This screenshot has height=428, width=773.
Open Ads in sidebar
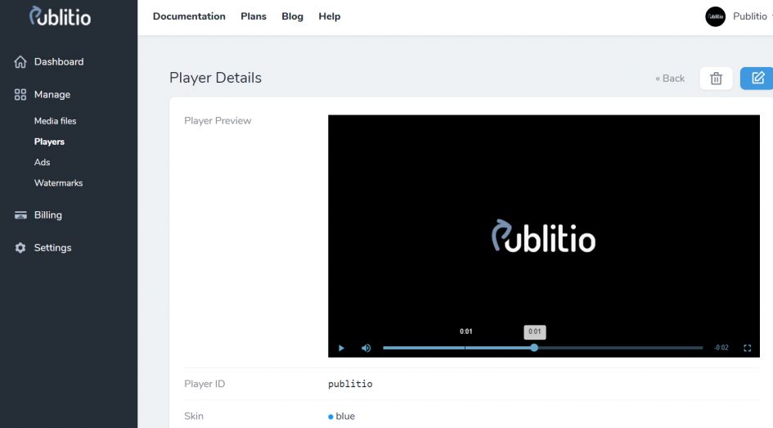coord(42,162)
